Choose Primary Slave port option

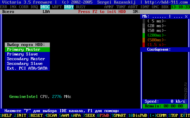[27, 54]
